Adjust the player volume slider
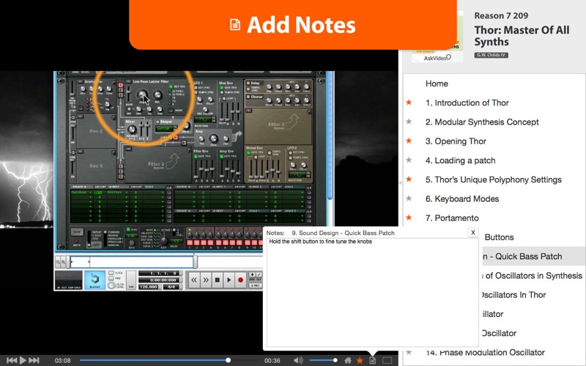 pos(323,360)
